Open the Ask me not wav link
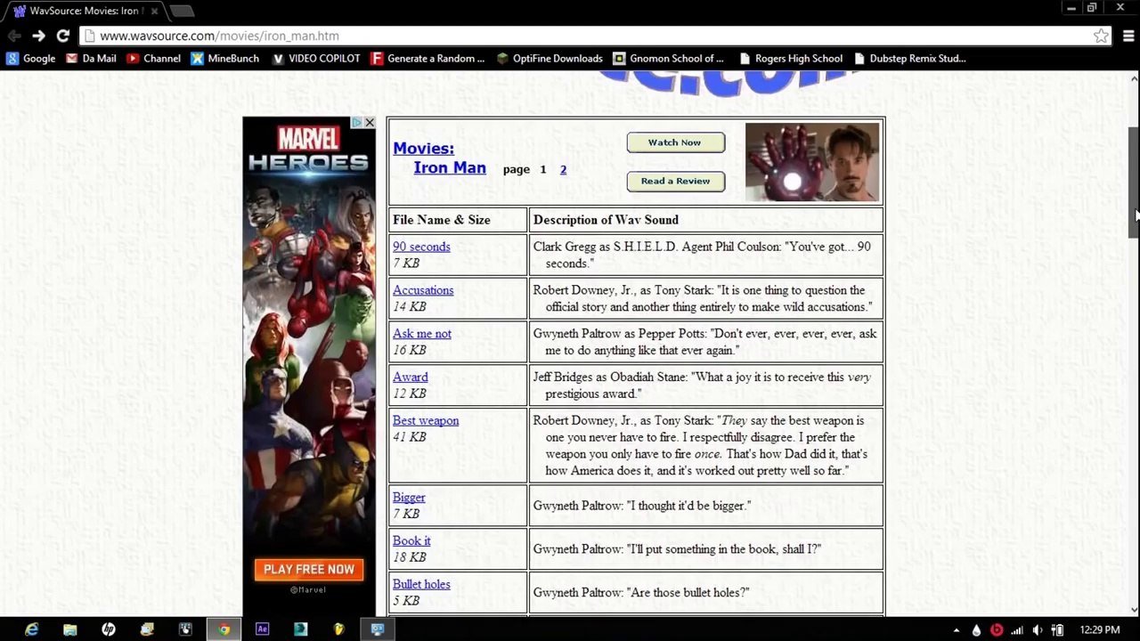The image size is (1140, 641). (x=422, y=334)
